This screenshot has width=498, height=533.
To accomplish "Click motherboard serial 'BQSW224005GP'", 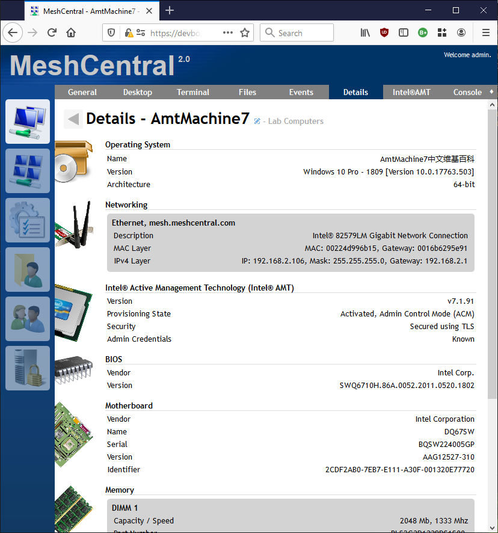I will click(446, 445).
